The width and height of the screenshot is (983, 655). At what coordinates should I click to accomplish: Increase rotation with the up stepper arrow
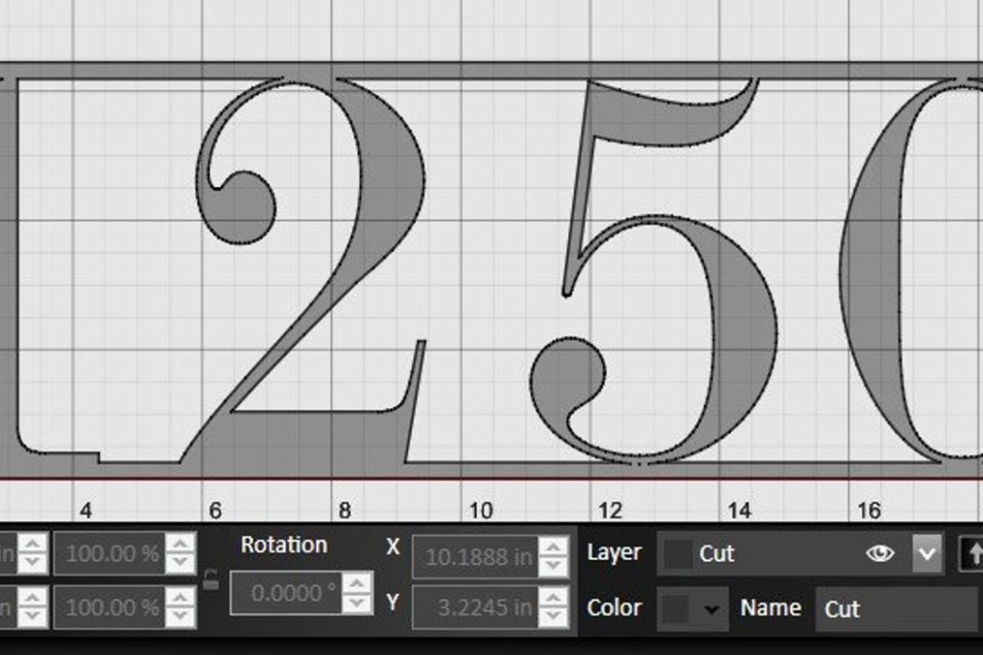(x=357, y=584)
